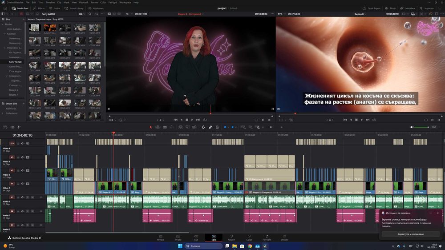The width and height of the screenshot is (445, 250).
Task: Open the Видео 8 timeline name dropdown
Action: pos(360,14)
